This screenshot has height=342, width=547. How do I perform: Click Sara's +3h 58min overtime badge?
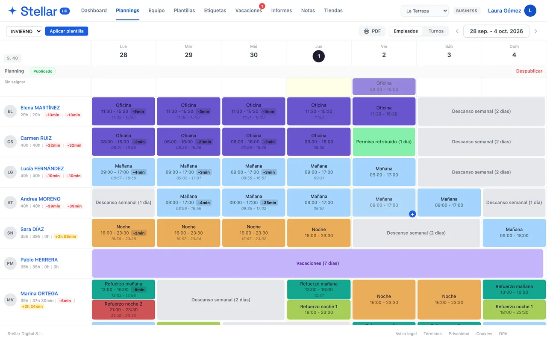coord(65,236)
